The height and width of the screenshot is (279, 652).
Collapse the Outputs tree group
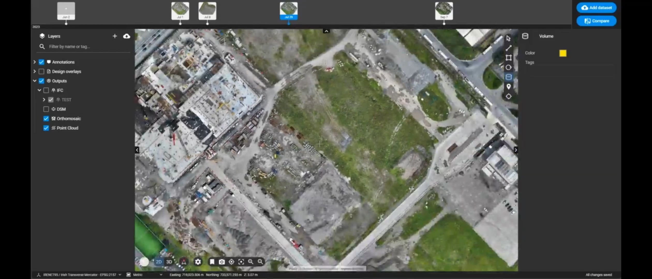34,81
